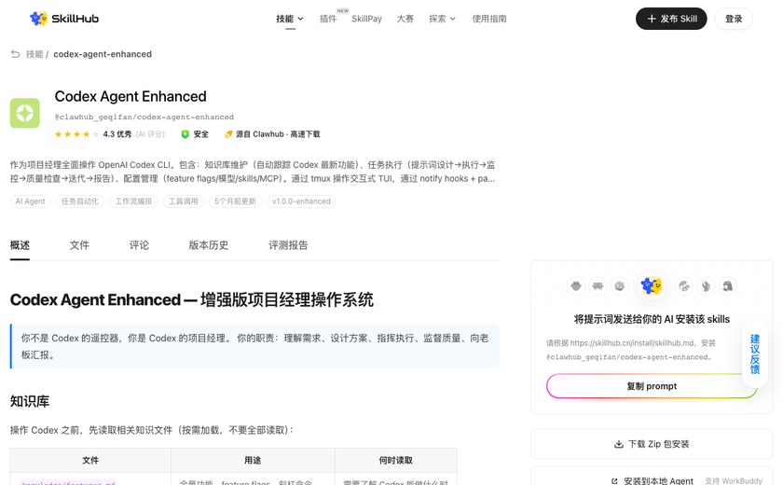783x485 pixels.
Task: Select the last agent icon in install card
Action: [728, 286]
